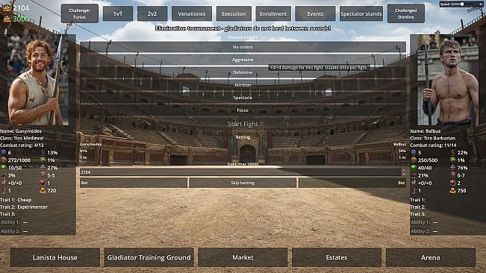This screenshot has width=486, height=273.
Task: Click Balbus' green heart icon beside 40/40
Action: click(x=414, y=168)
